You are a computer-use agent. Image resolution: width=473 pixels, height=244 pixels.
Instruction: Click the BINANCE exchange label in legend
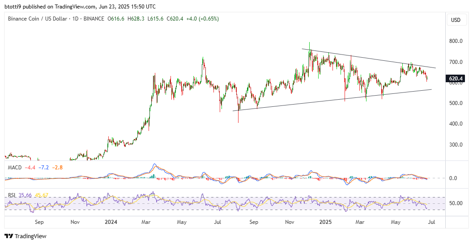(93, 19)
